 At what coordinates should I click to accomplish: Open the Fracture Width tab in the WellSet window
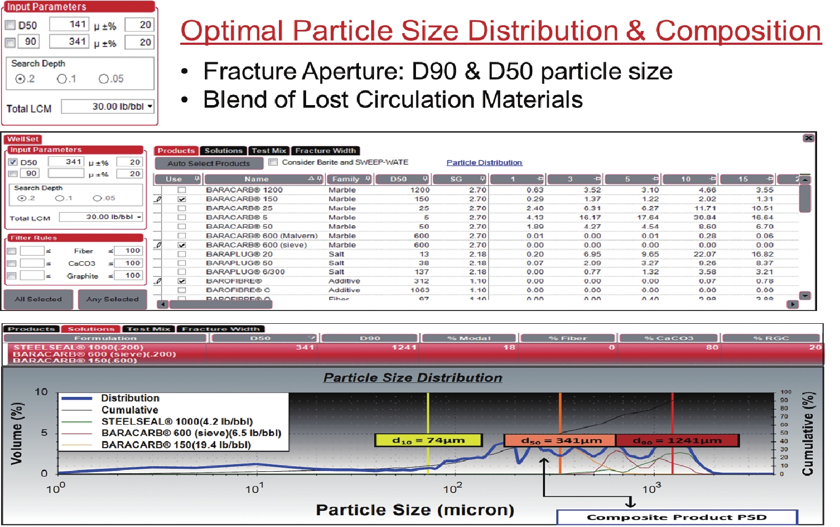(x=325, y=151)
